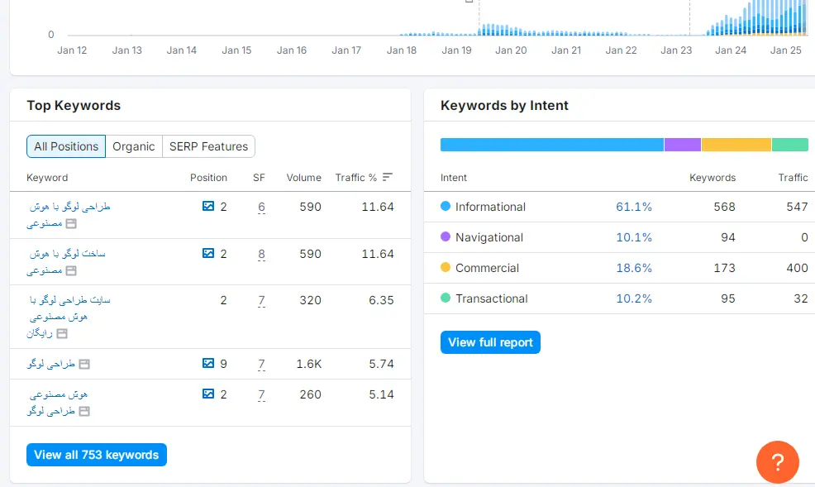Click the SF column header

coord(259,178)
